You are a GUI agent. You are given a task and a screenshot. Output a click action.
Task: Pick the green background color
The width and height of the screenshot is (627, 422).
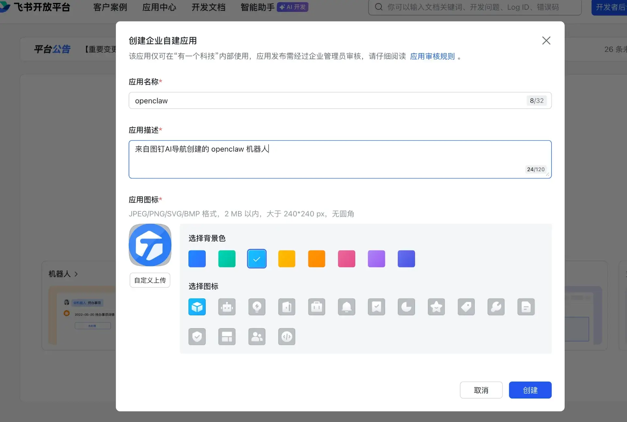tap(227, 259)
